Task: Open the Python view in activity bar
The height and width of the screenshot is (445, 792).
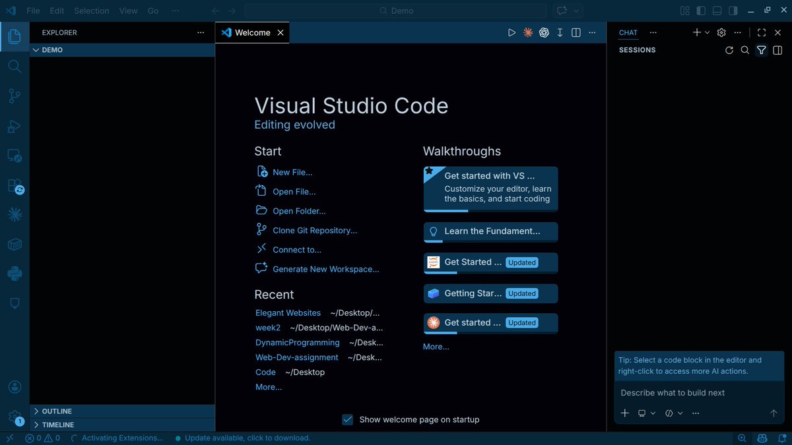Action: 15,273
